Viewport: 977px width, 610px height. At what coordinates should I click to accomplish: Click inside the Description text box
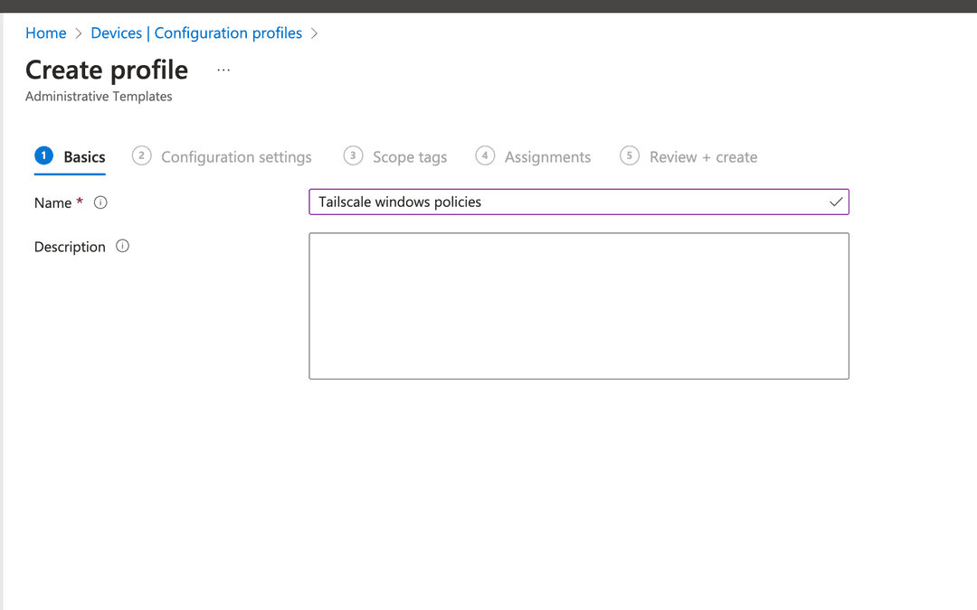click(579, 305)
